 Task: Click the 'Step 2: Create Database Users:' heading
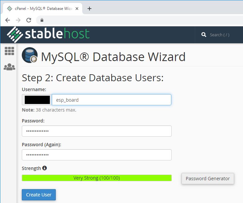[x=93, y=78]
